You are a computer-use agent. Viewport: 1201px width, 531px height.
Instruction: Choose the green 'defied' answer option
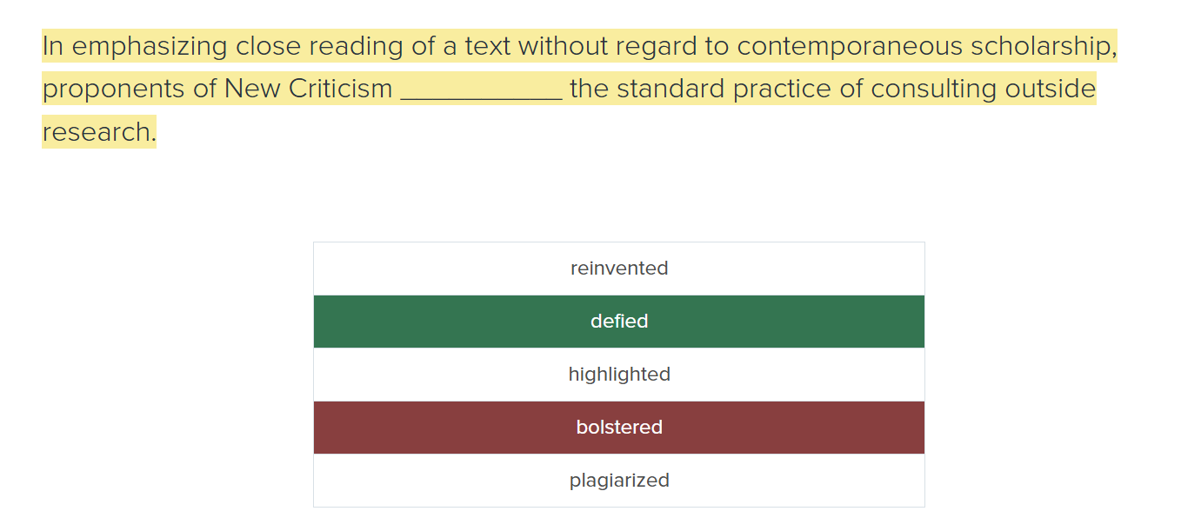pos(619,322)
